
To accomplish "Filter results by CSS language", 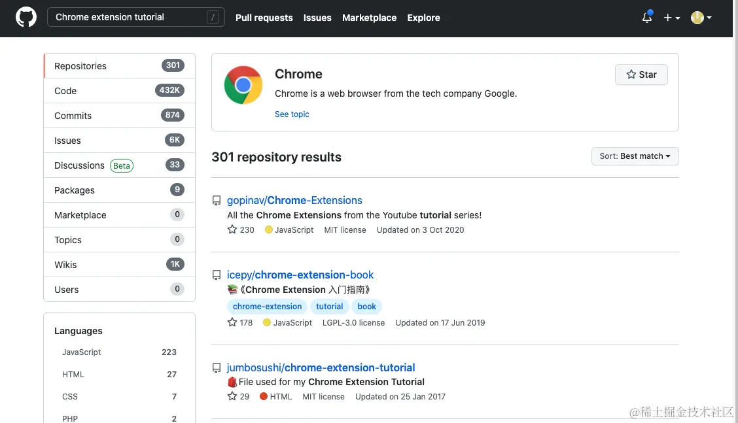I will coord(119,397).
